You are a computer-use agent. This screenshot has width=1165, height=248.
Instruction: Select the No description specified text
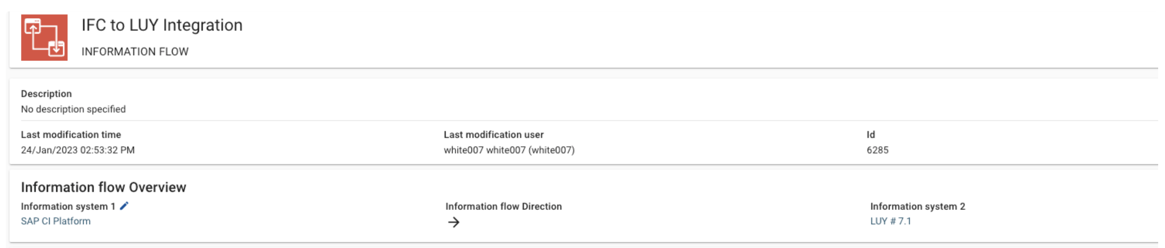[x=74, y=109]
